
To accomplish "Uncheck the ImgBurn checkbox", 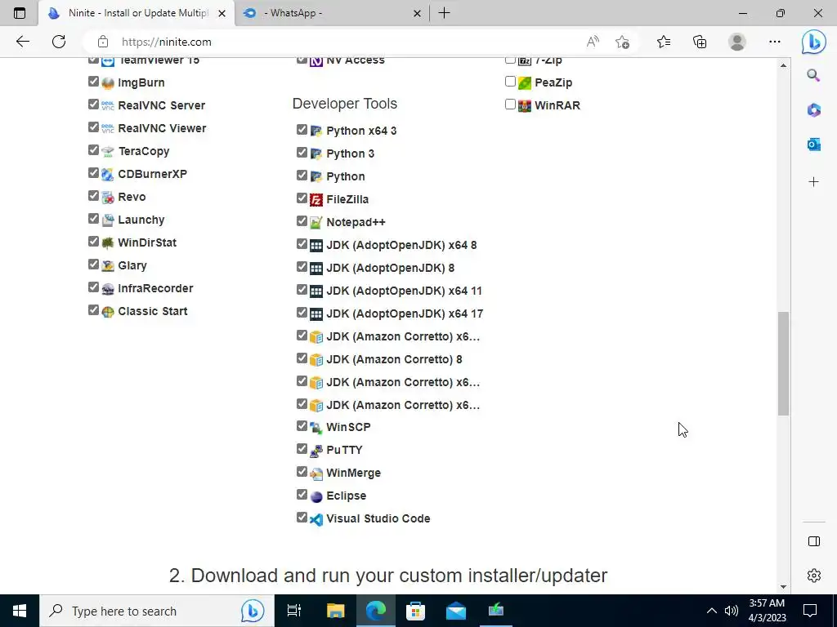I will point(93,82).
